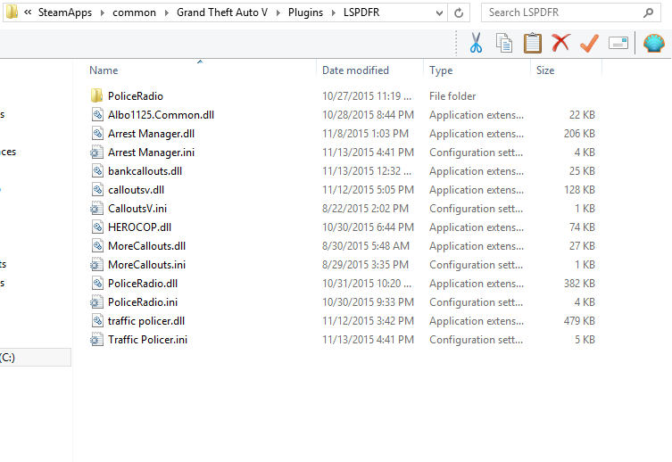
Task: Expand the breadcrumb arrow after common
Action: click(166, 12)
